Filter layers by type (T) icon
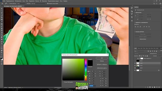Screen dimensions: 162x91 pos(152,51)
